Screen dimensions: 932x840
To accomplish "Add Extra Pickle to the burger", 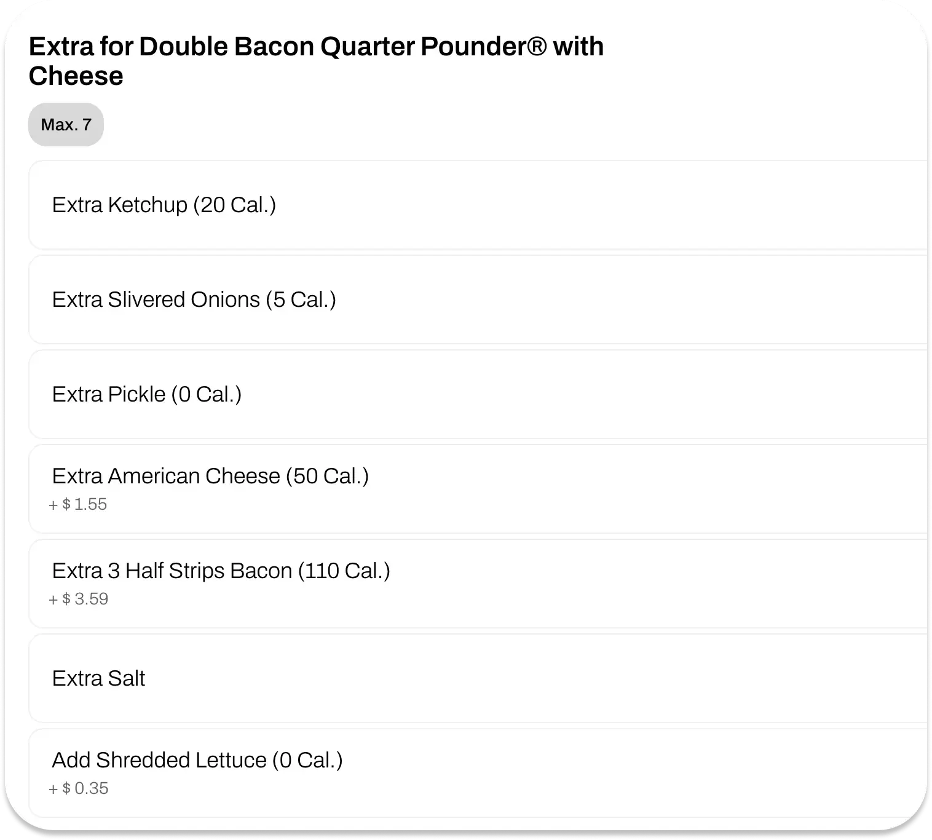I will pyautogui.click(x=146, y=394).
